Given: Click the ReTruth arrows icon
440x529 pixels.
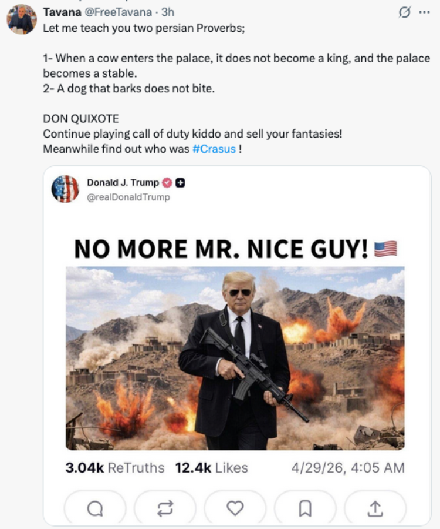Looking at the screenshot, I should (165, 508).
